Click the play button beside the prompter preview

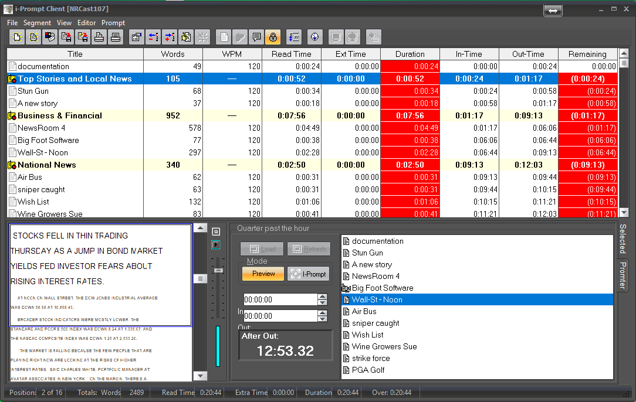[x=216, y=244]
